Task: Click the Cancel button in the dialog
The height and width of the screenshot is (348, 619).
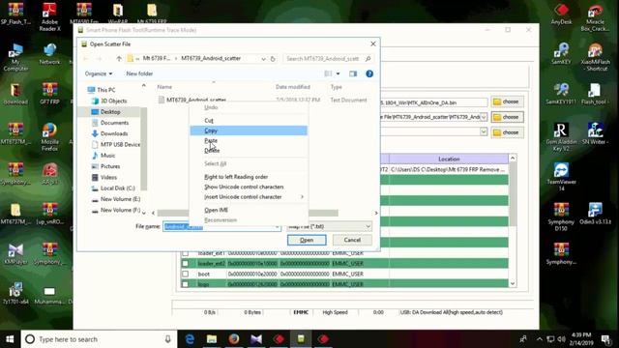Action: 352,240
